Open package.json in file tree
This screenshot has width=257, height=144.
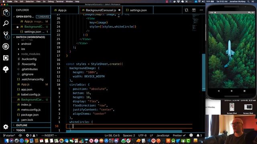pos(30,115)
